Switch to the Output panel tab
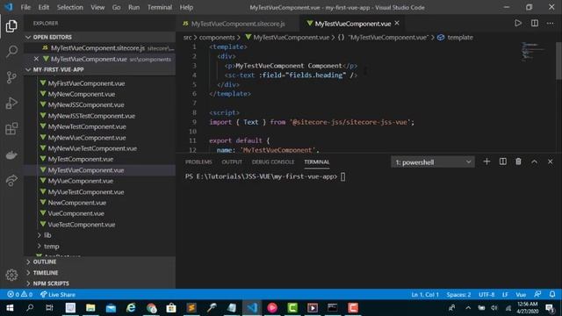This screenshot has height=316, width=562. pos(232,162)
